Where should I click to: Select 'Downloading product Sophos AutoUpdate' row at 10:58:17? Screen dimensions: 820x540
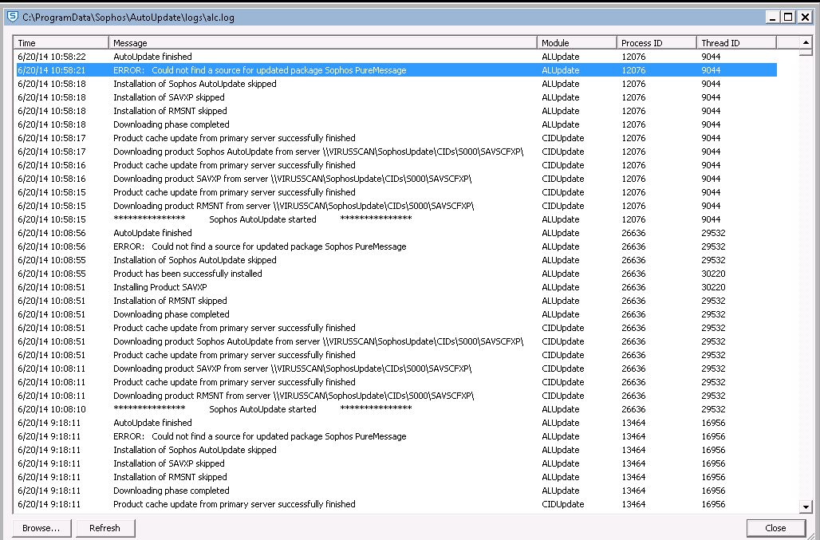tap(396, 152)
